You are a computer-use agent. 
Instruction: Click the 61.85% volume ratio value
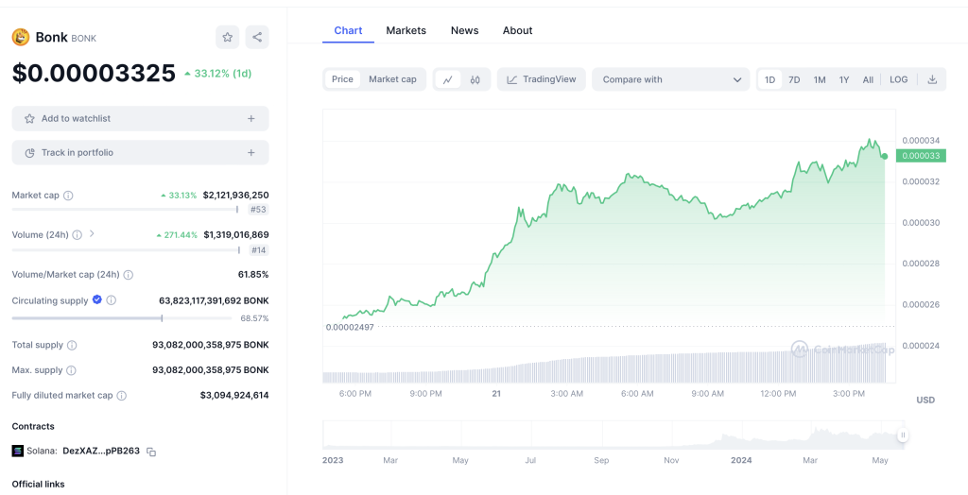pos(253,275)
